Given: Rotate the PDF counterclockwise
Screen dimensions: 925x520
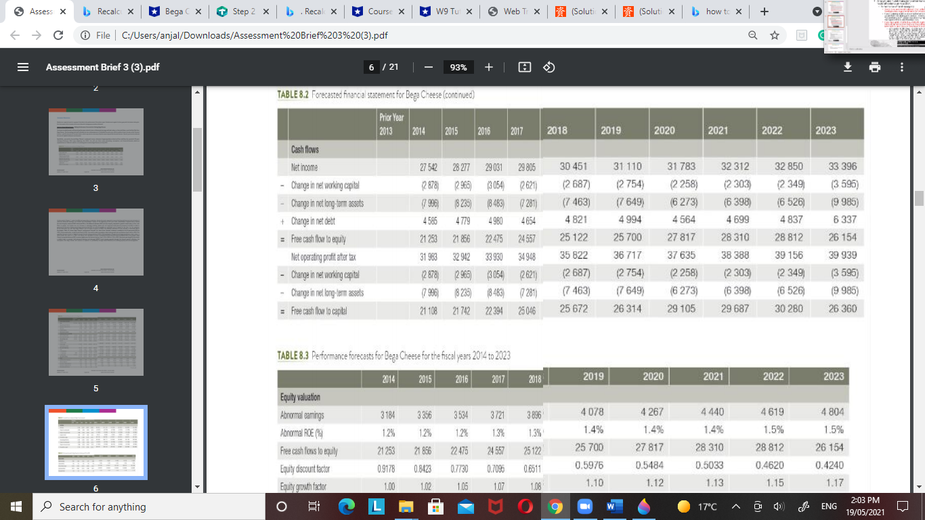Looking at the screenshot, I should [549, 67].
